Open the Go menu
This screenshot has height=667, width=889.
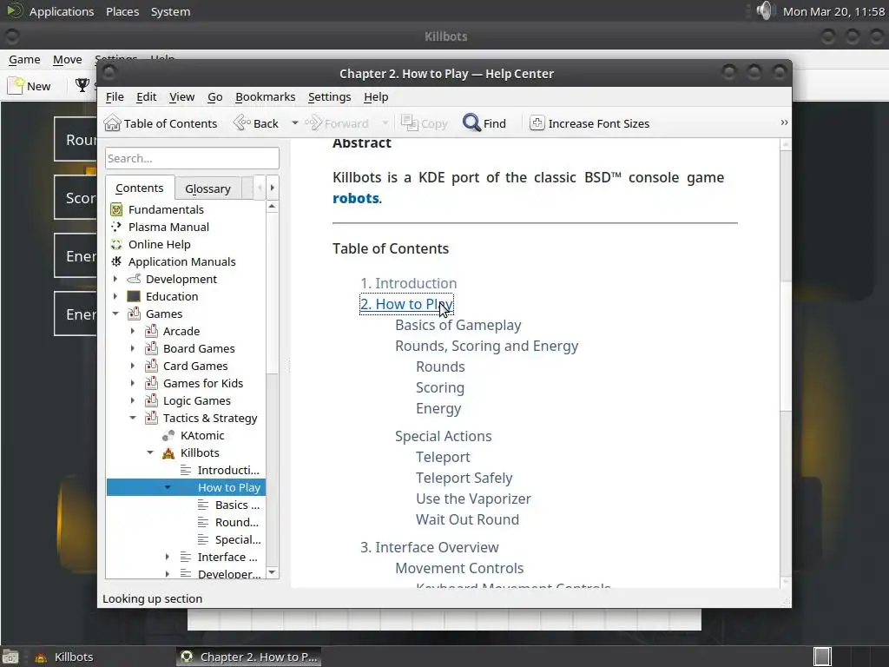tap(215, 97)
